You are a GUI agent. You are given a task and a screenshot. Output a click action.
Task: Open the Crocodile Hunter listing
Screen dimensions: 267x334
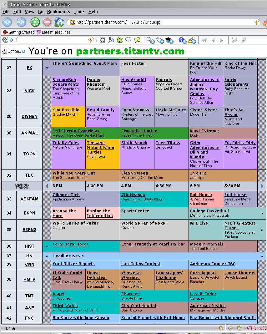[x=139, y=131]
